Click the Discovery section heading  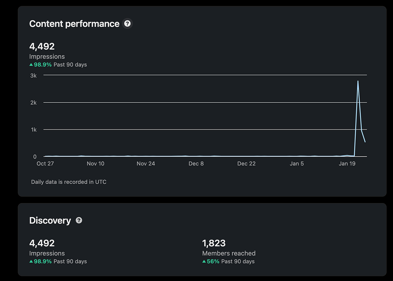coord(50,220)
